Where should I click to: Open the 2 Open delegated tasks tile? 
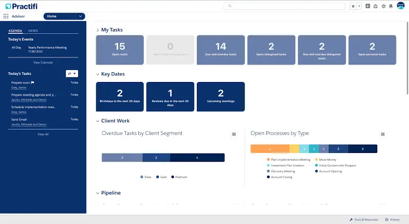[x=271, y=50]
